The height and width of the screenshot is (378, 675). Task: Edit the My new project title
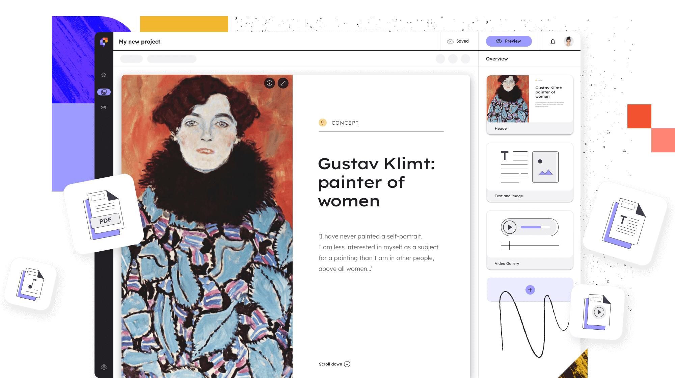coord(139,42)
